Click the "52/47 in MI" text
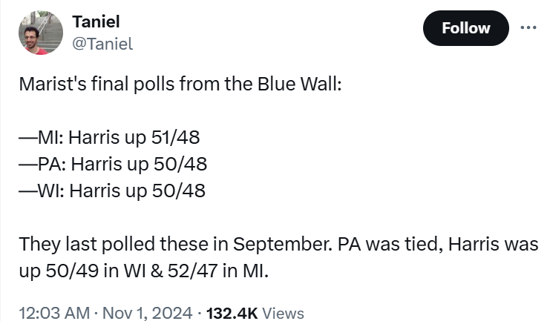550x321 pixels. (x=217, y=271)
